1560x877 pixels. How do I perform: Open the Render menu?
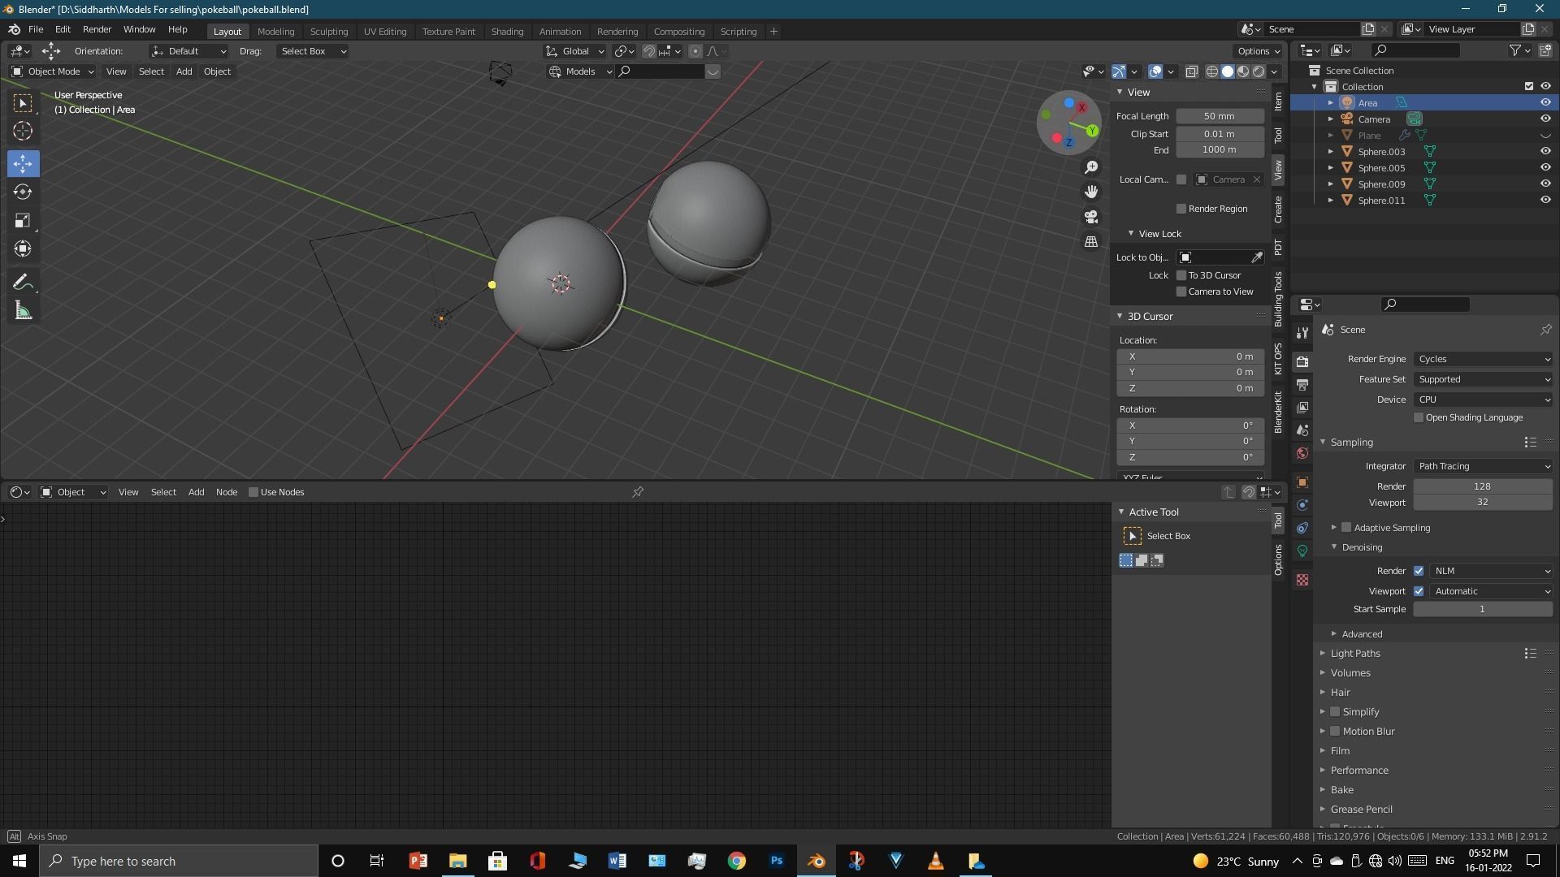click(x=97, y=29)
